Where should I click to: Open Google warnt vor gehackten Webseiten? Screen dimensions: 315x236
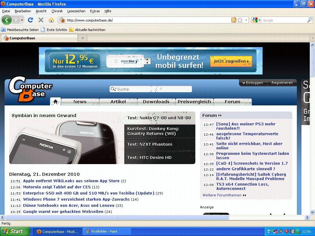(63, 211)
